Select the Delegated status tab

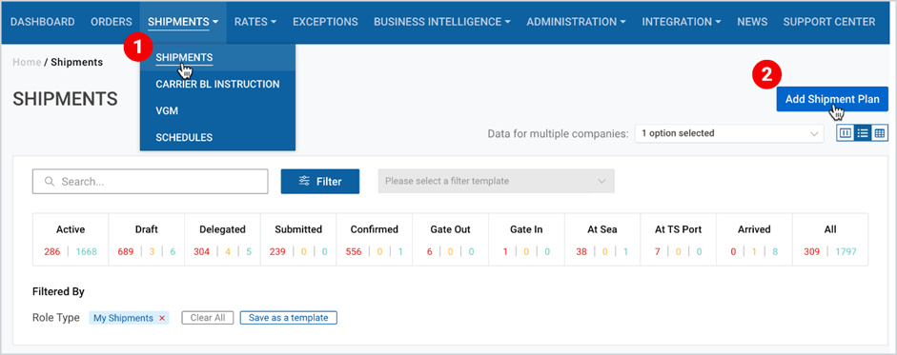(222, 240)
